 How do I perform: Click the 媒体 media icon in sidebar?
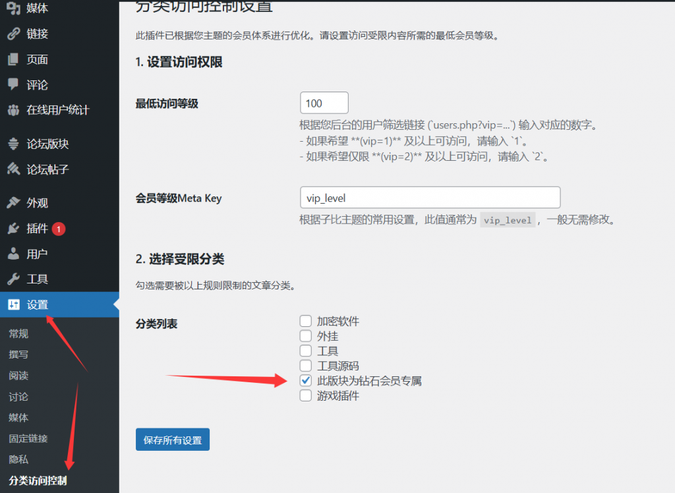(x=13, y=9)
